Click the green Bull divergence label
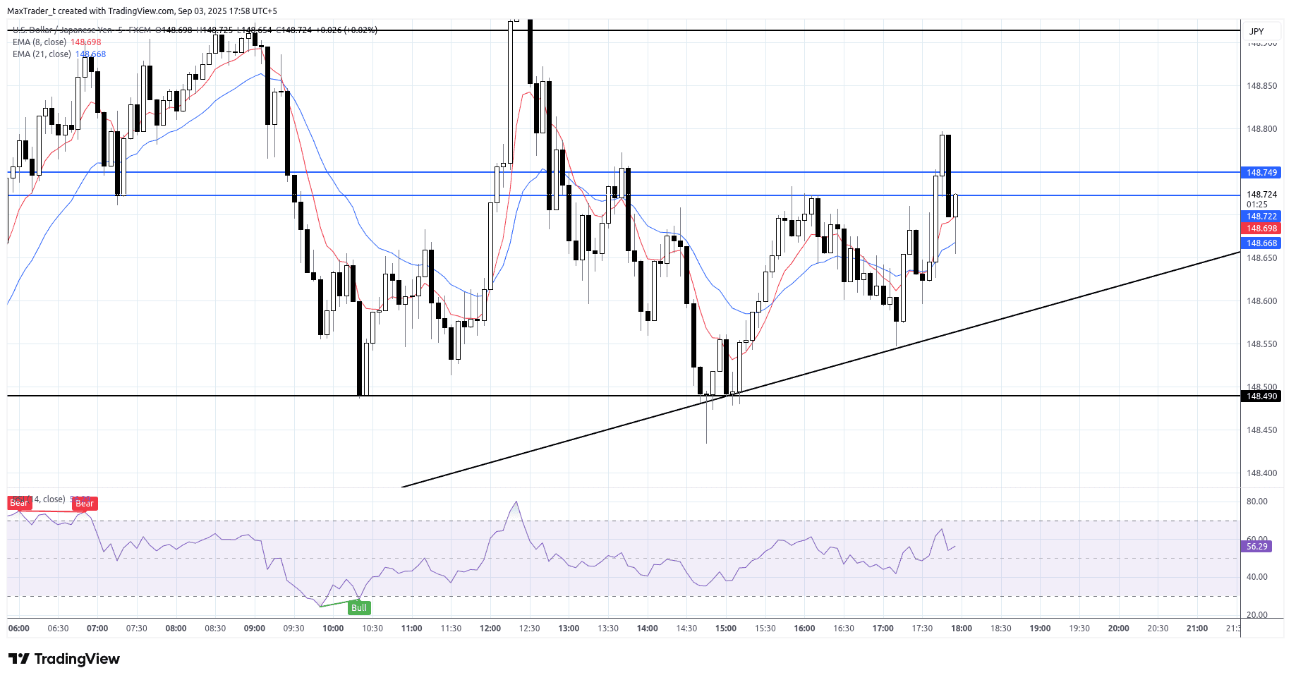The width and height of the screenshot is (1291, 680). point(359,608)
